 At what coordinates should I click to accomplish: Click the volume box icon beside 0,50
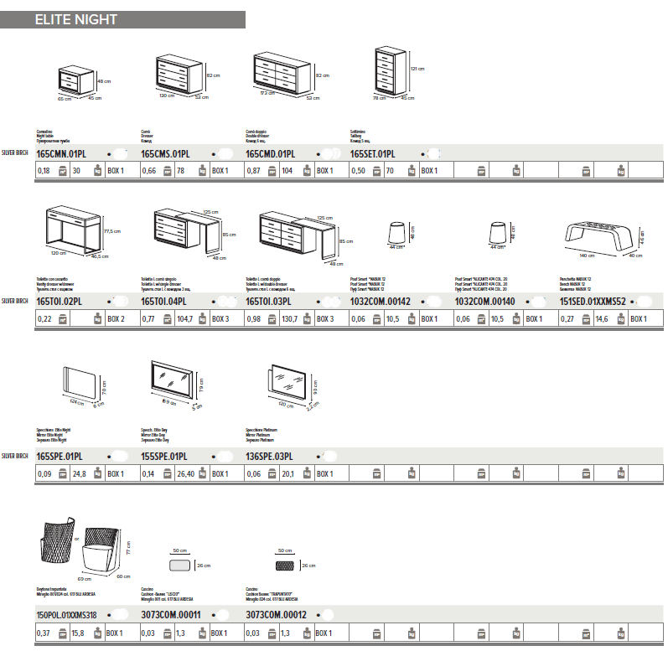pyautogui.click(x=376, y=171)
